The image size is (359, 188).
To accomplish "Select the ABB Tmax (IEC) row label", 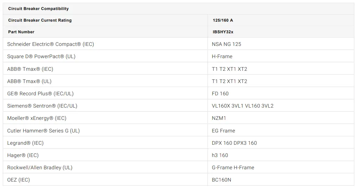I will [x=30, y=69].
